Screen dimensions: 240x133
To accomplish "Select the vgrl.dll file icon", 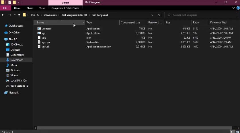I will [x=39, y=47].
